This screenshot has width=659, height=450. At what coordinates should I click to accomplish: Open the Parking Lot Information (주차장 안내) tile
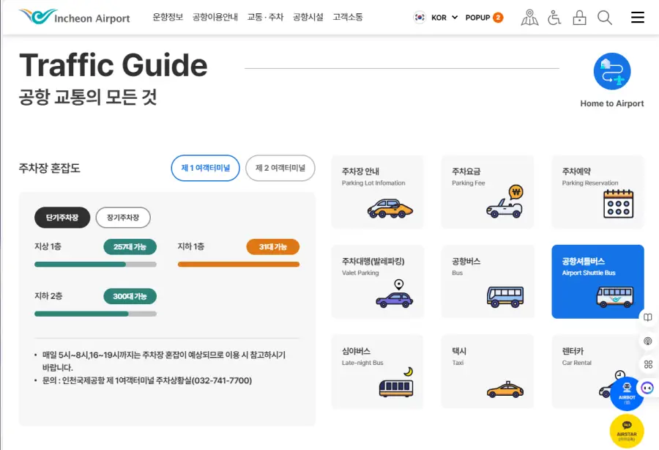click(x=377, y=192)
